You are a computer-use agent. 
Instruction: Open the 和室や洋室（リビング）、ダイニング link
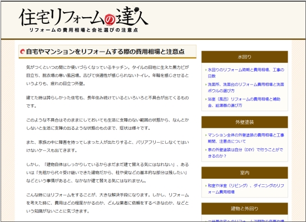[246, 189]
